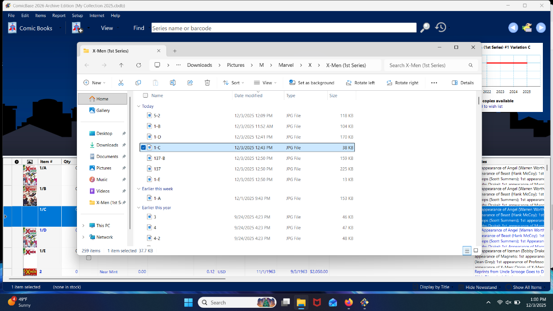Collapse the Today file group

[x=138, y=106]
